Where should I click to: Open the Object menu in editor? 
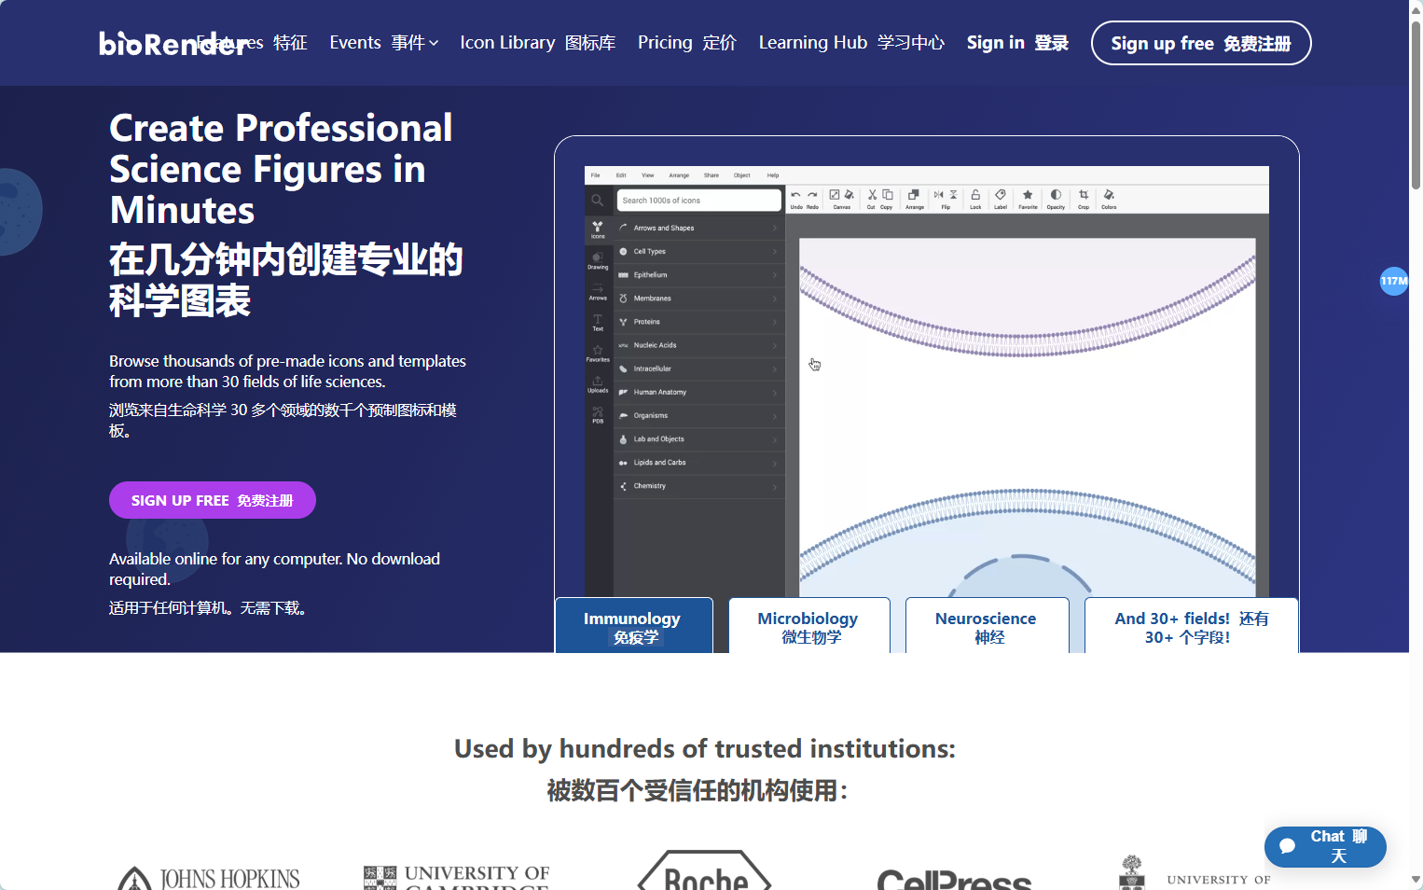pos(741,175)
